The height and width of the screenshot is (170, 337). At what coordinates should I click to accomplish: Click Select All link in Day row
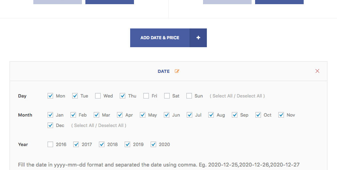222,96
